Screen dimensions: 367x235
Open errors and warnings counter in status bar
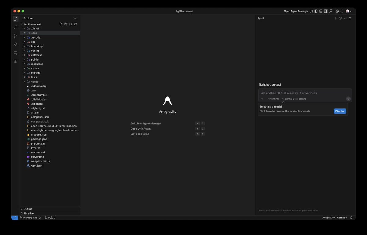(50, 218)
